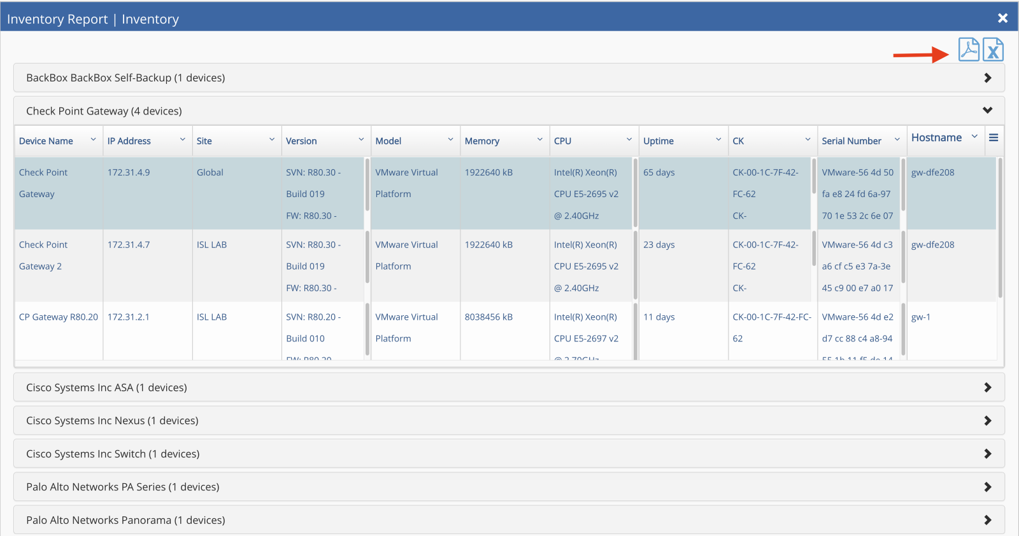This screenshot has width=1019, height=536.
Task: Expand Cisco Systems Inc Switch group
Action: (987, 453)
